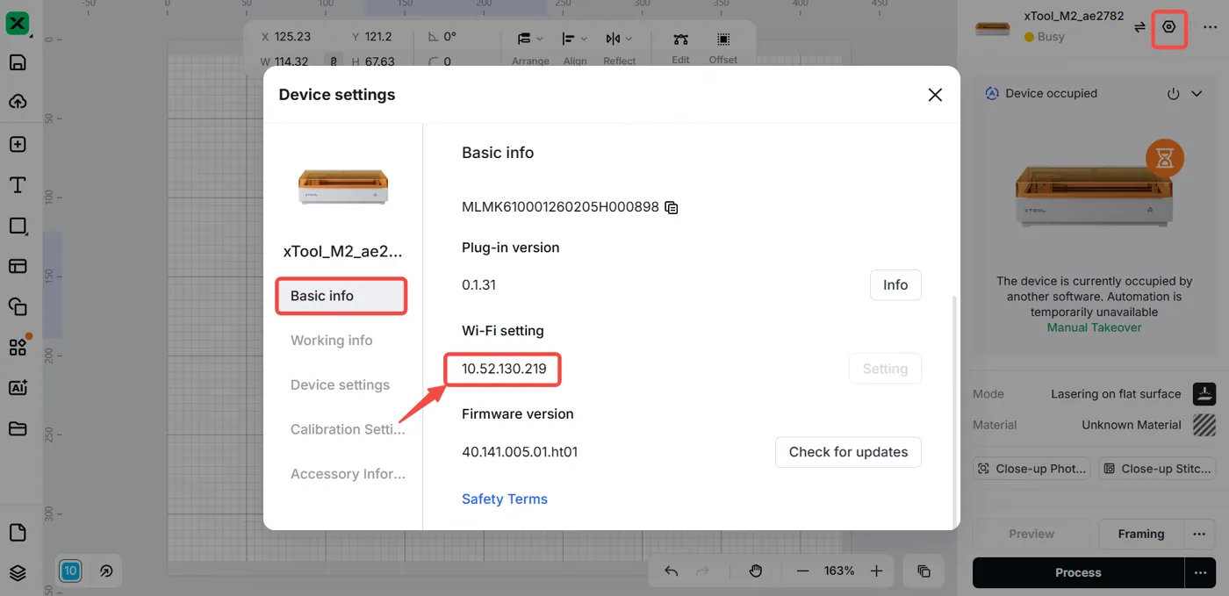The width and height of the screenshot is (1229, 596).
Task: Click the Edit nodes icon in top toolbar
Action: [x=680, y=39]
